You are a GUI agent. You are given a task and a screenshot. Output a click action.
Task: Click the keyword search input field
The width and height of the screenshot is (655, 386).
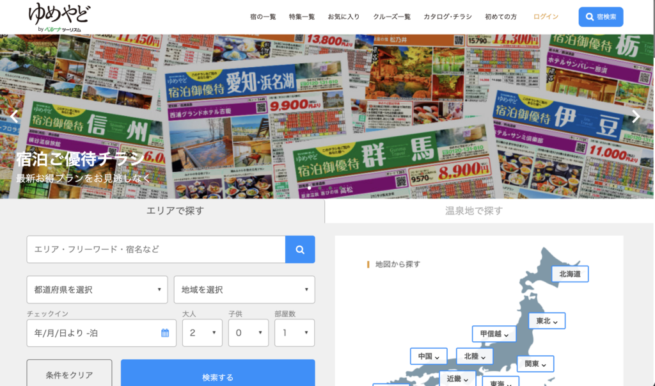click(155, 250)
